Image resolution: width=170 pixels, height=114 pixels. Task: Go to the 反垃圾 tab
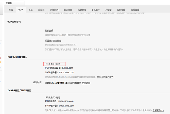(41, 10)
